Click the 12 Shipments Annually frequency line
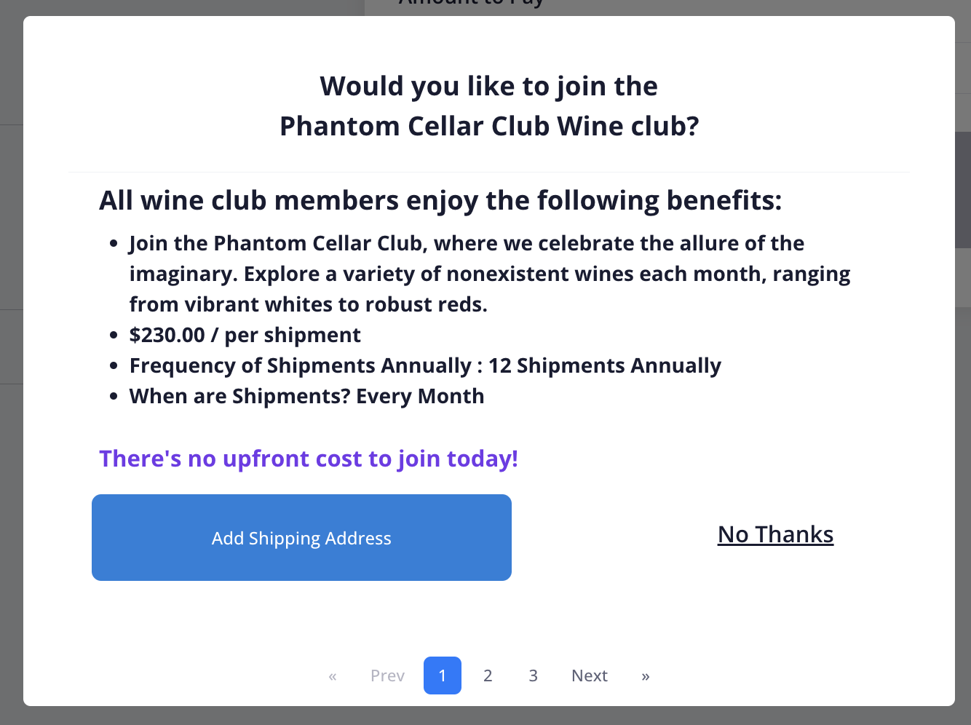The width and height of the screenshot is (971, 725). pyautogui.click(x=425, y=365)
